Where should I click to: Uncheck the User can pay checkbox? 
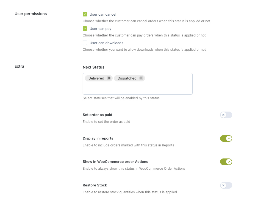[85, 29]
